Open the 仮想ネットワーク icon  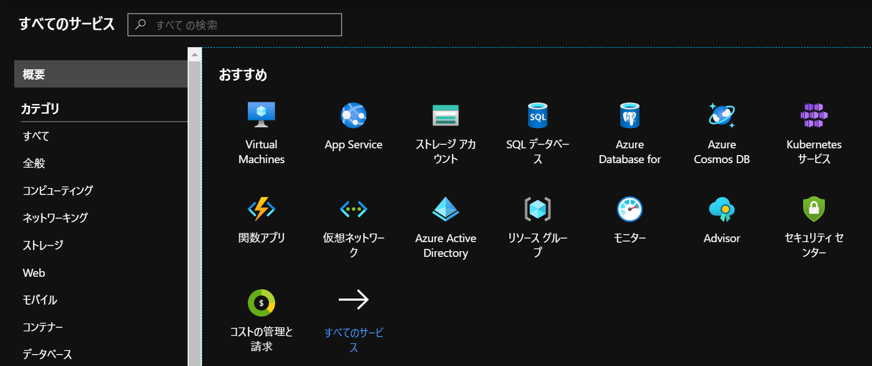pos(354,209)
